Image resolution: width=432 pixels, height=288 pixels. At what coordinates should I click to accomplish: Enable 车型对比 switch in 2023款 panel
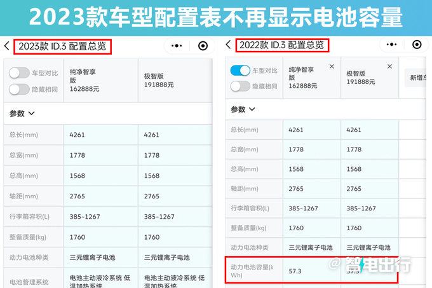pyautogui.click(x=19, y=73)
